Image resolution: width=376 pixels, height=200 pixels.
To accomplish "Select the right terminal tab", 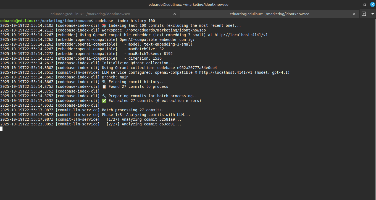I will [x=269, y=14].
